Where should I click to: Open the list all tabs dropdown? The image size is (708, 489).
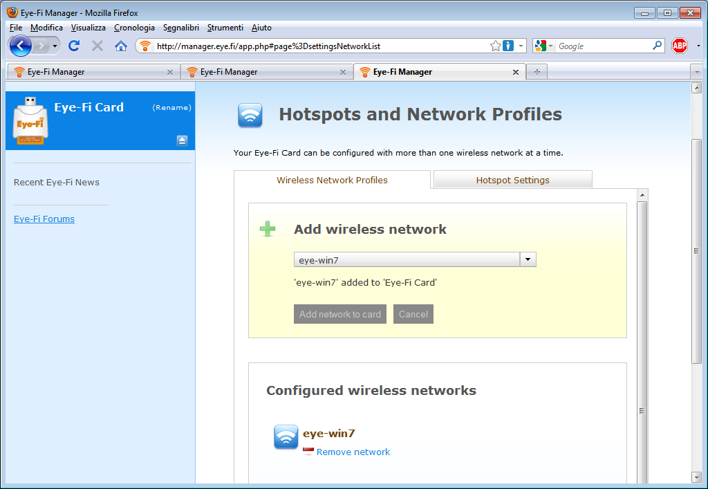pyautogui.click(x=697, y=72)
